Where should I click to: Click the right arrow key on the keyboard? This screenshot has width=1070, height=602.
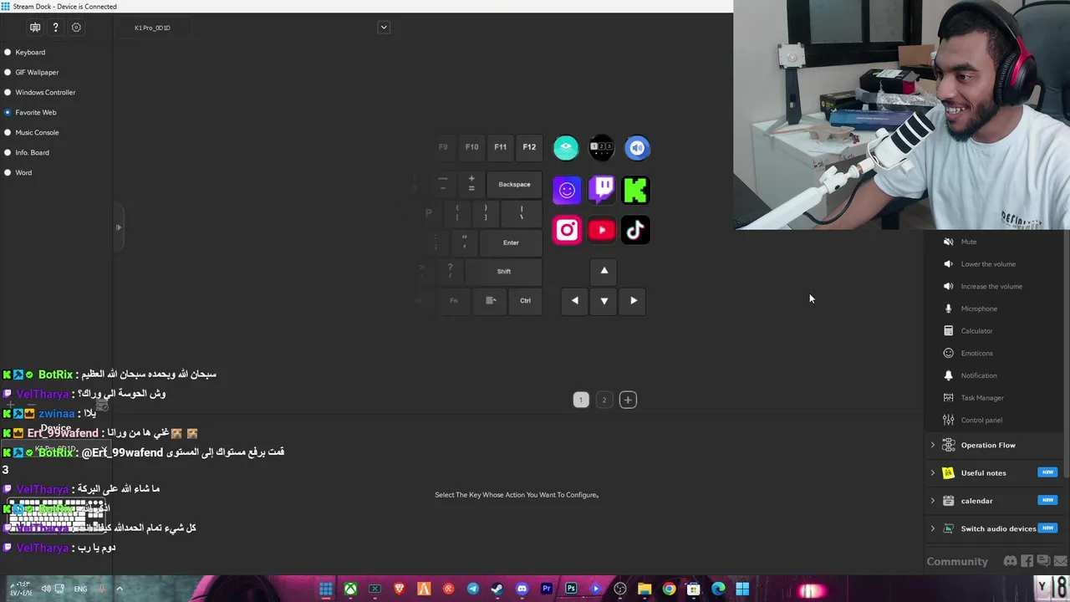(x=634, y=301)
